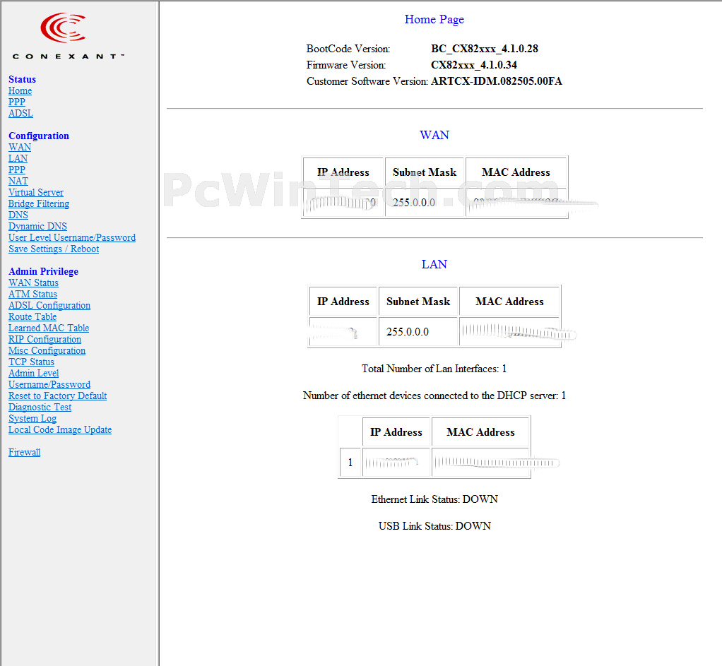722x666 pixels.
Task: Open Bridge Filtering settings
Action: [x=39, y=204]
